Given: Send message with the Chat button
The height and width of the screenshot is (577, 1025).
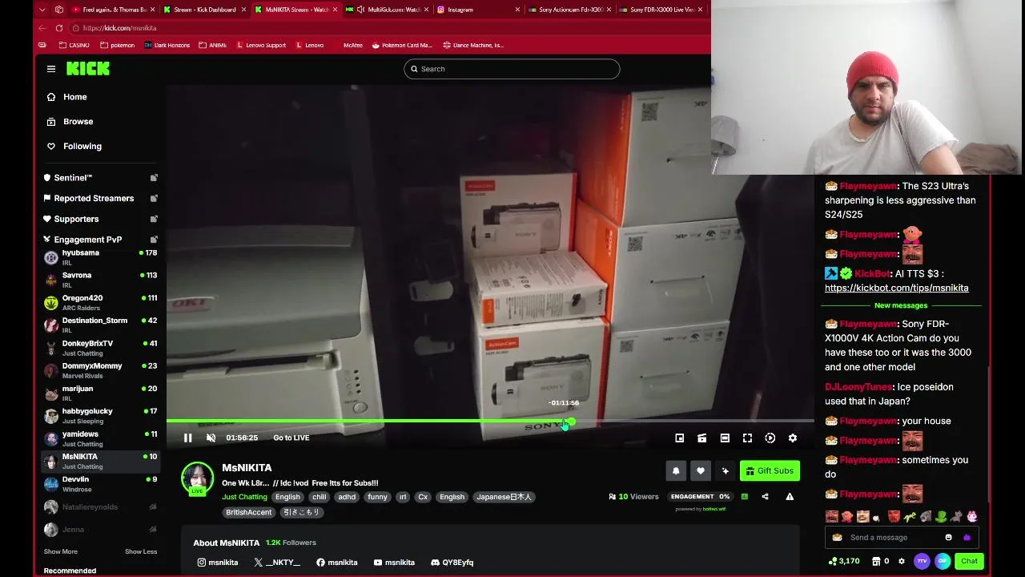Looking at the screenshot, I should pyautogui.click(x=969, y=561).
